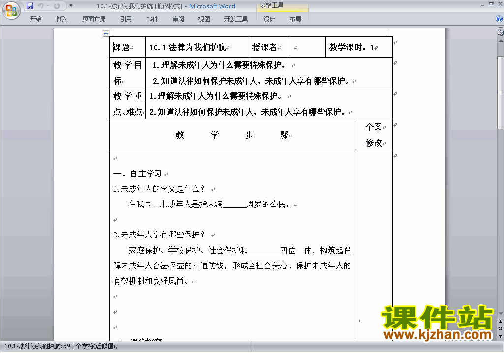Switch to the 插入 ribbon tab

(x=62, y=19)
